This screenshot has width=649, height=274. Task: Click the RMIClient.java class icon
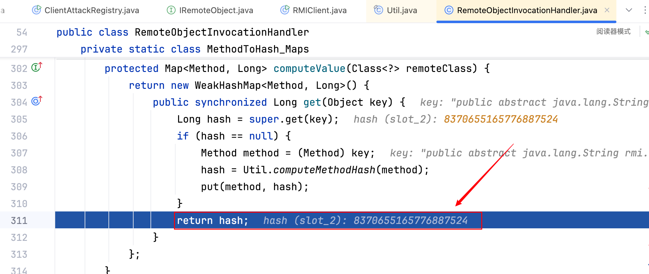click(x=285, y=10)
